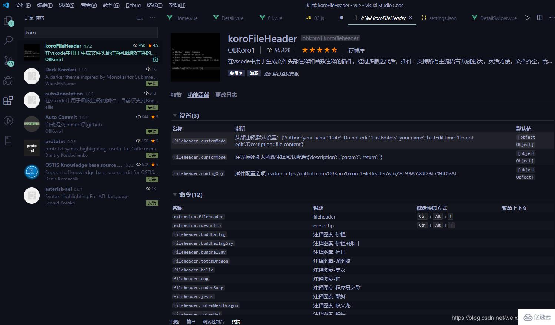This screenshot has width=555, height=325.
Task: Install the Auto Commit extension
Action: 152,132
